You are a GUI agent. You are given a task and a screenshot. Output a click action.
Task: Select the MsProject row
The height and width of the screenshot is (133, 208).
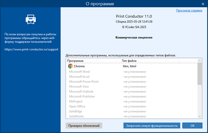[131, 102]
